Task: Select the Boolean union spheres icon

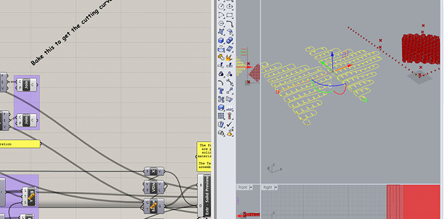Action: click(x=230, y=40)
